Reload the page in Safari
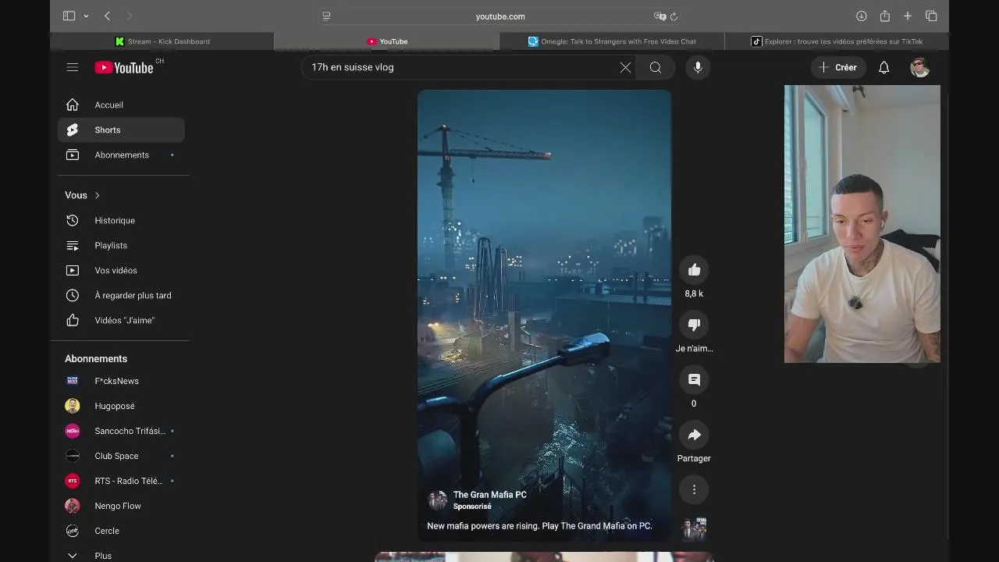999x562 pixels. [x=674, y=16]
